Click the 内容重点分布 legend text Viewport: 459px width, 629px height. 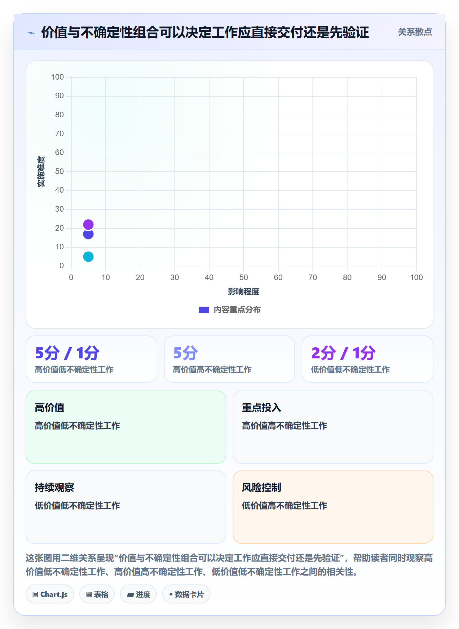[x=237, y=310]
